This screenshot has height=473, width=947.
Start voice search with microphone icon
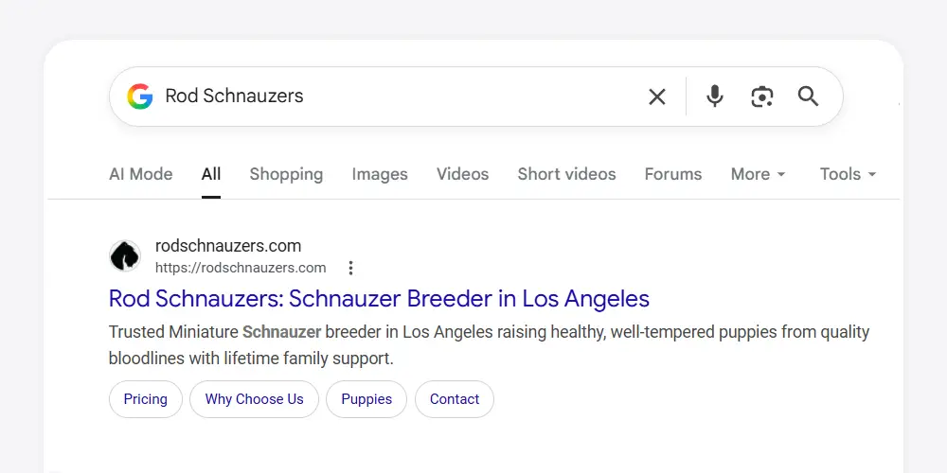pos(715,96)
